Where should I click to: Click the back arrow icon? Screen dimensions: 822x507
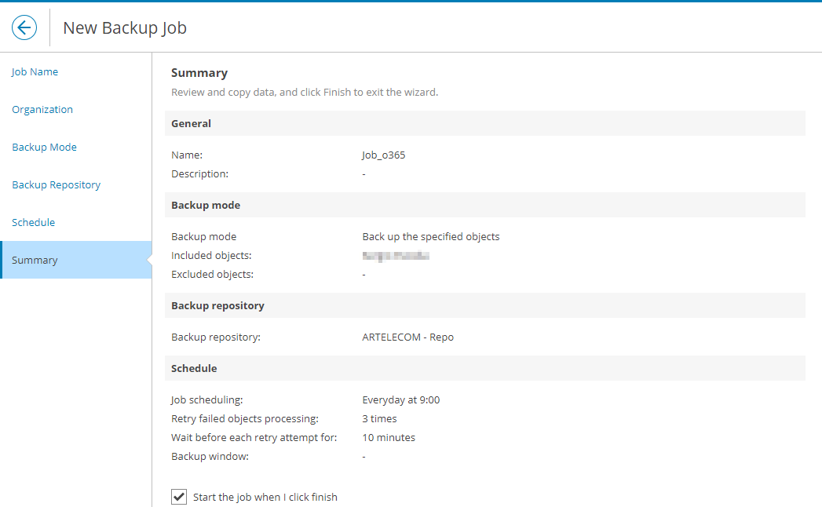pyautogui.click(x=24, y=28)
